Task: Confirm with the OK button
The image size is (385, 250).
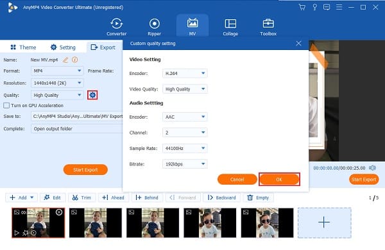Action: (x=279, y=179)
